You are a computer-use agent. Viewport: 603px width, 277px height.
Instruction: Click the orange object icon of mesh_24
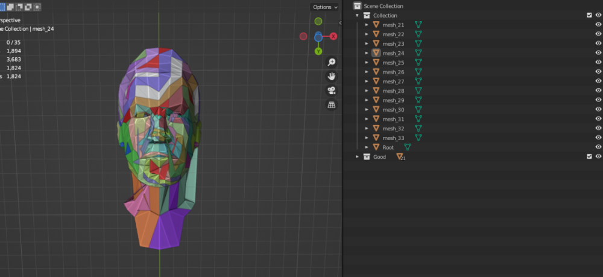coord(376,53)
